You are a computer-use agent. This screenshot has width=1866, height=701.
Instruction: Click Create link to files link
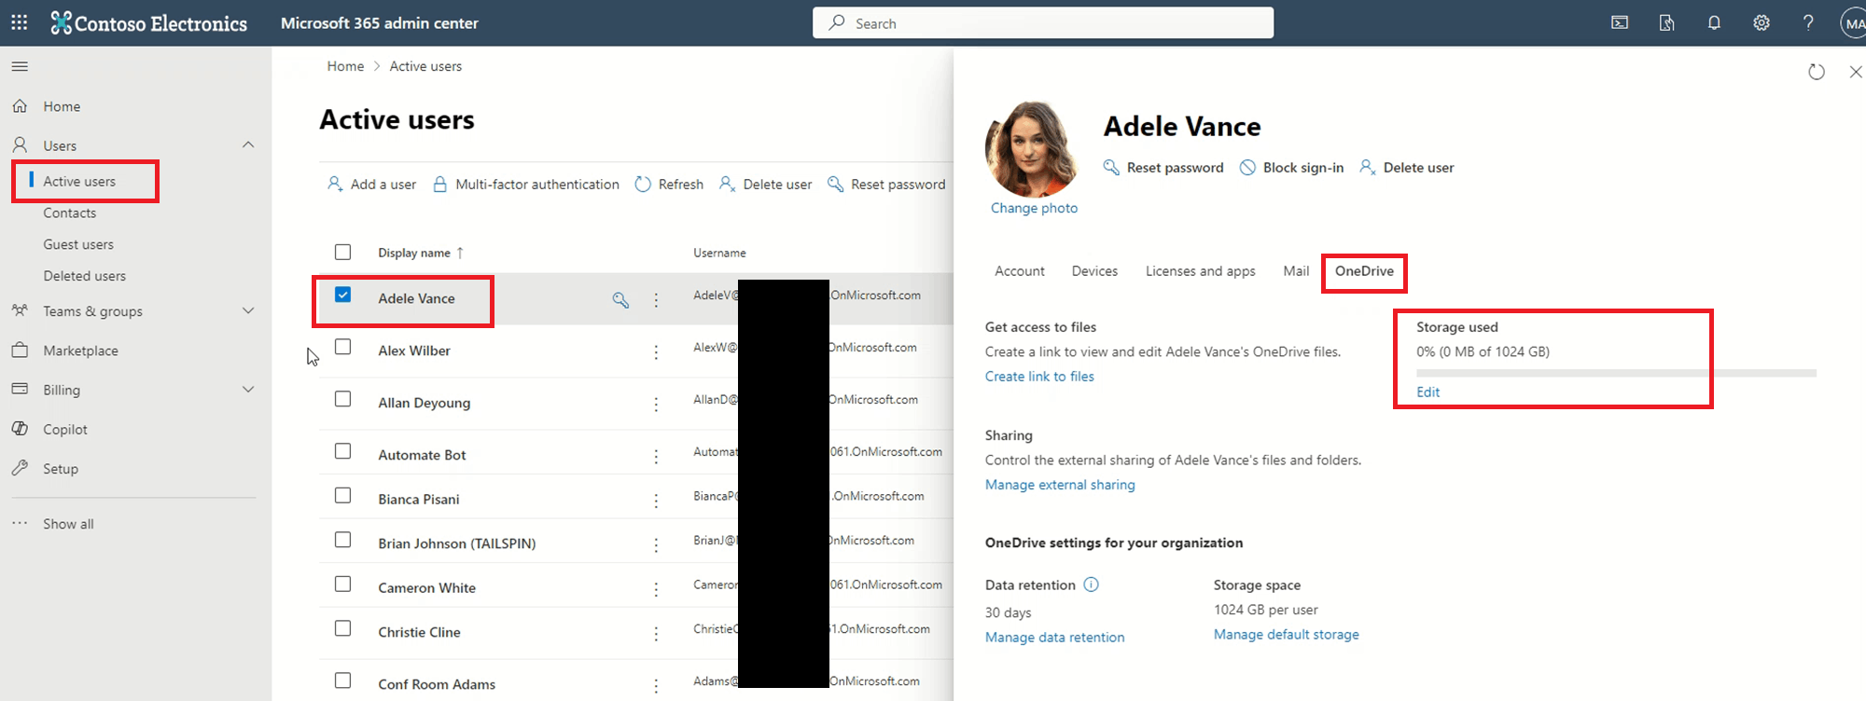coord(1039,377)
